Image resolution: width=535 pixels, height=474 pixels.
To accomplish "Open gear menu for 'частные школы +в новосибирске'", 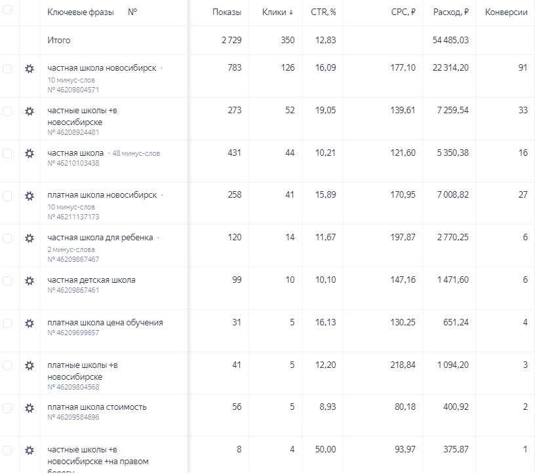I will pos(30,111).
